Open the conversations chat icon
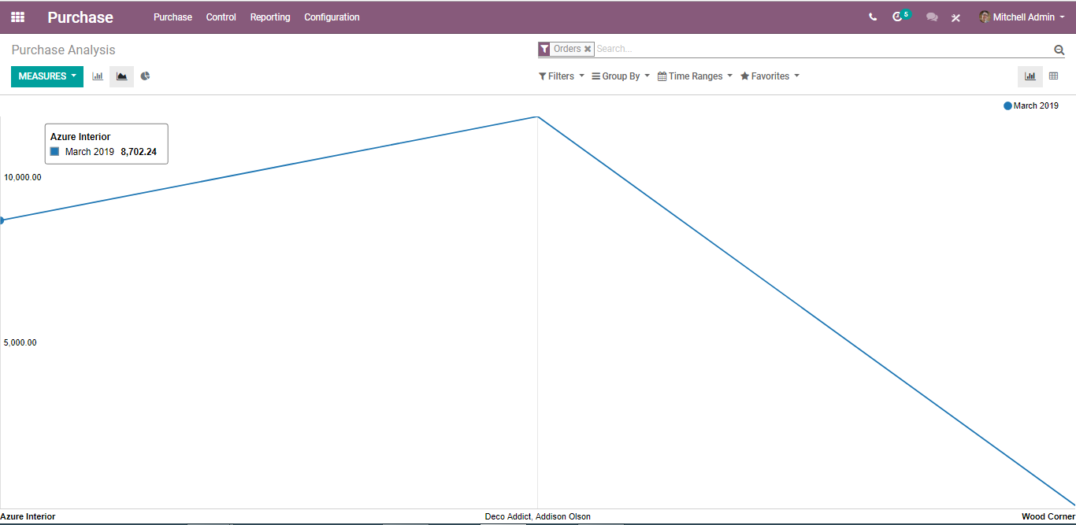 pos(932,17)
